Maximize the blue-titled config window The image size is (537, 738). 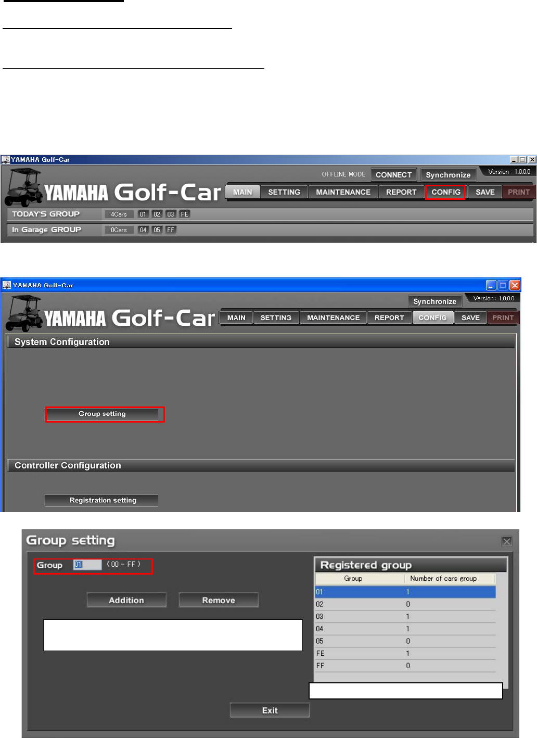pos(503,285)
